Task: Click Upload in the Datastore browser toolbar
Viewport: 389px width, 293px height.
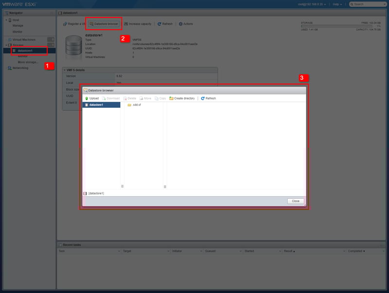Action: click(x=91, y=98)
